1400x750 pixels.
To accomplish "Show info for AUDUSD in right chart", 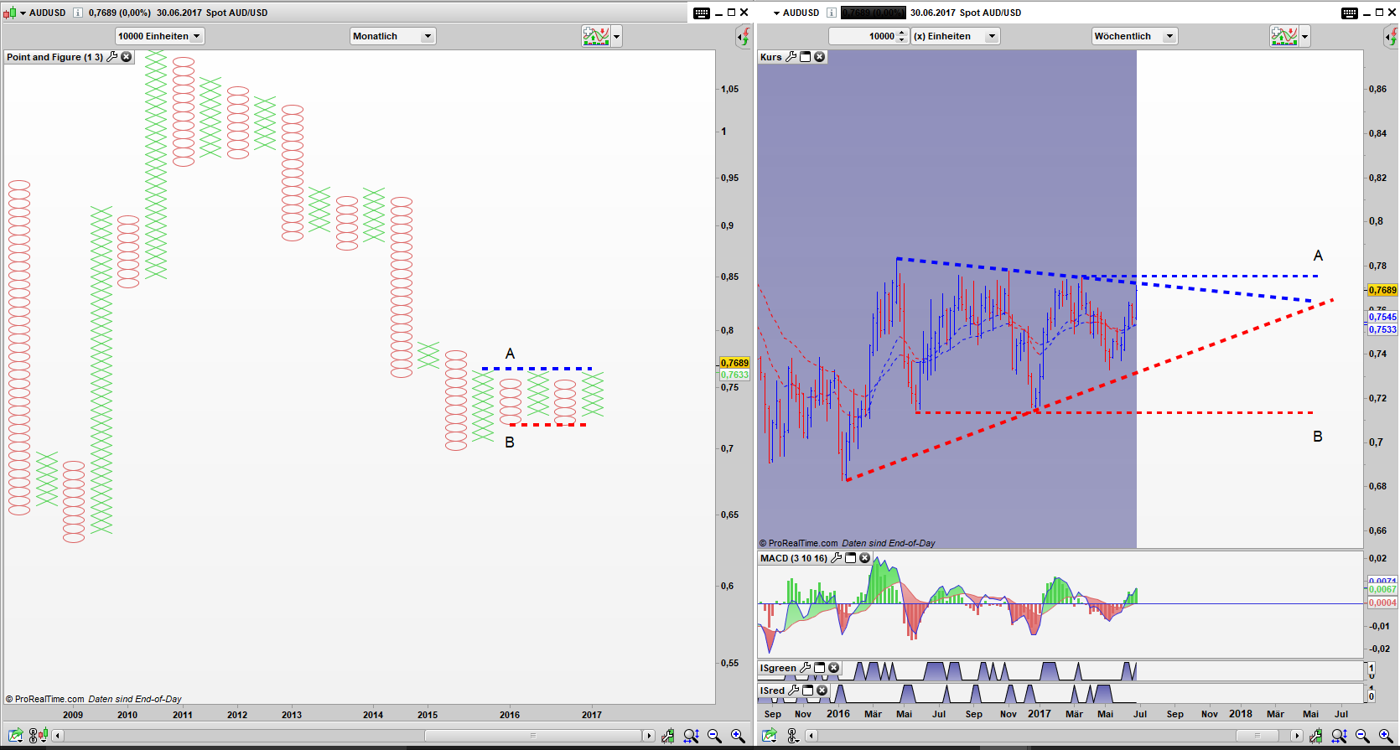I will pos(832,13).
